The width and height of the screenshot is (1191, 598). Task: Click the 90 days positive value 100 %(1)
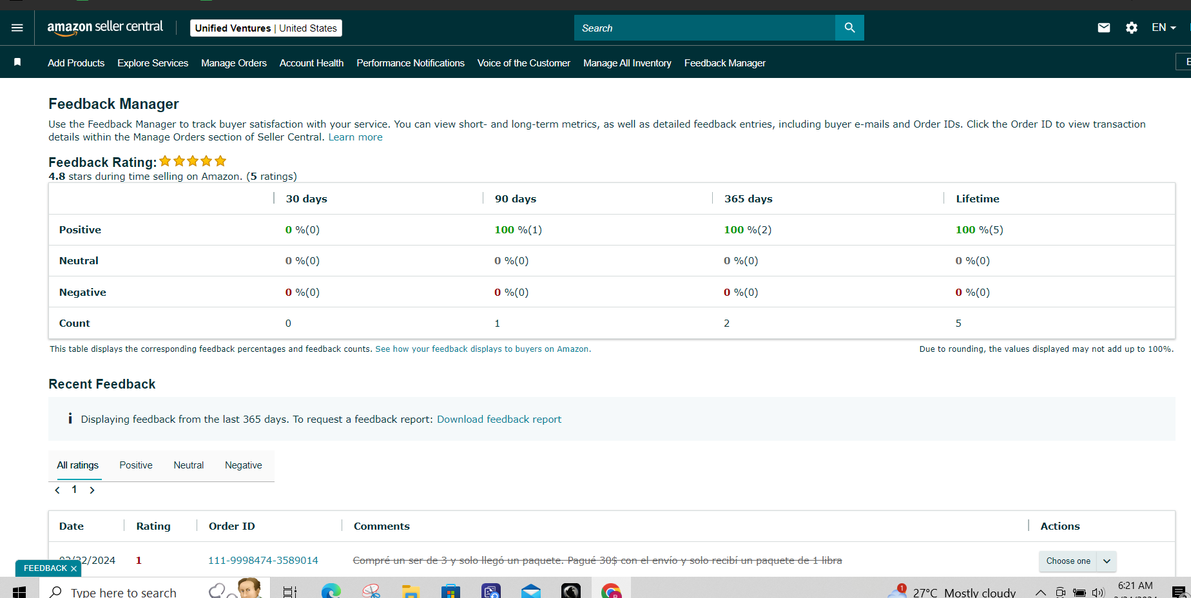518,230
